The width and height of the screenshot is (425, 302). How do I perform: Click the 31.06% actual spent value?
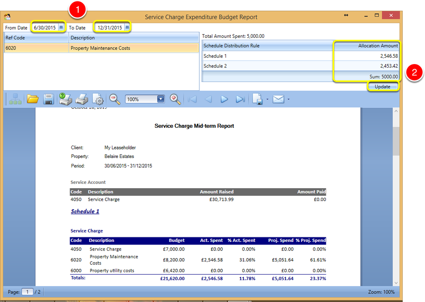click(247, 260)
